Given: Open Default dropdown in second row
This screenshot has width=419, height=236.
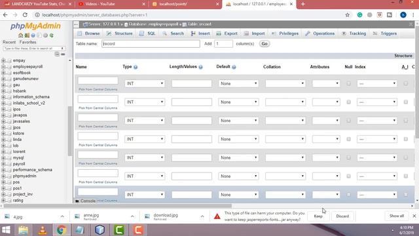Looking at the screenshot, I should [x=238, y=102].
